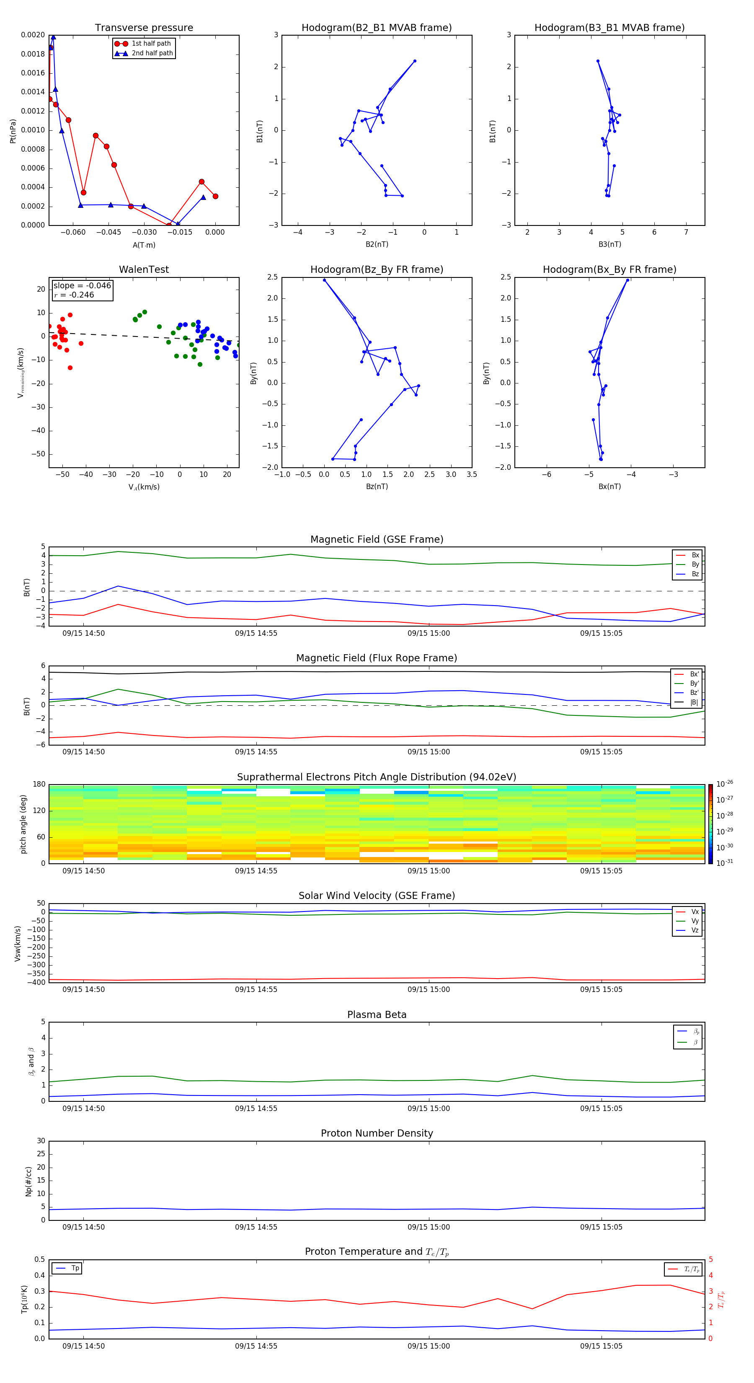
Task: Click the 'WalenTest' plot title
Action: pos(144,269)
